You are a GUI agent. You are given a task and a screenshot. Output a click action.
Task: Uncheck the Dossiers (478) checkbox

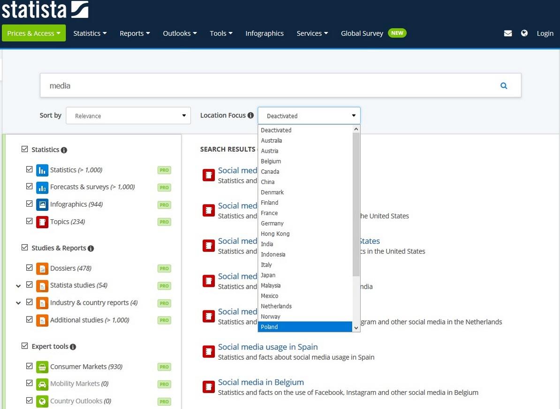pyautogui.click(x=29, y=268)
